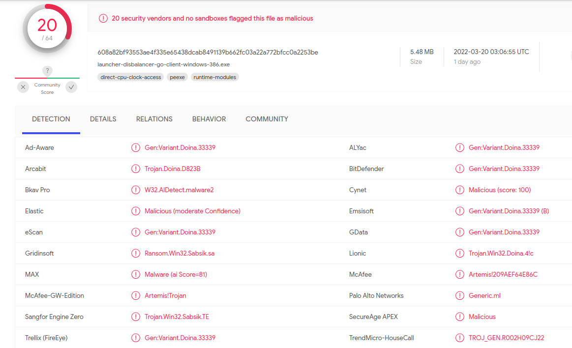572x348 pixels.
Task: Click the 20/64 detection score gauge
Action: [x=47, y=29]
